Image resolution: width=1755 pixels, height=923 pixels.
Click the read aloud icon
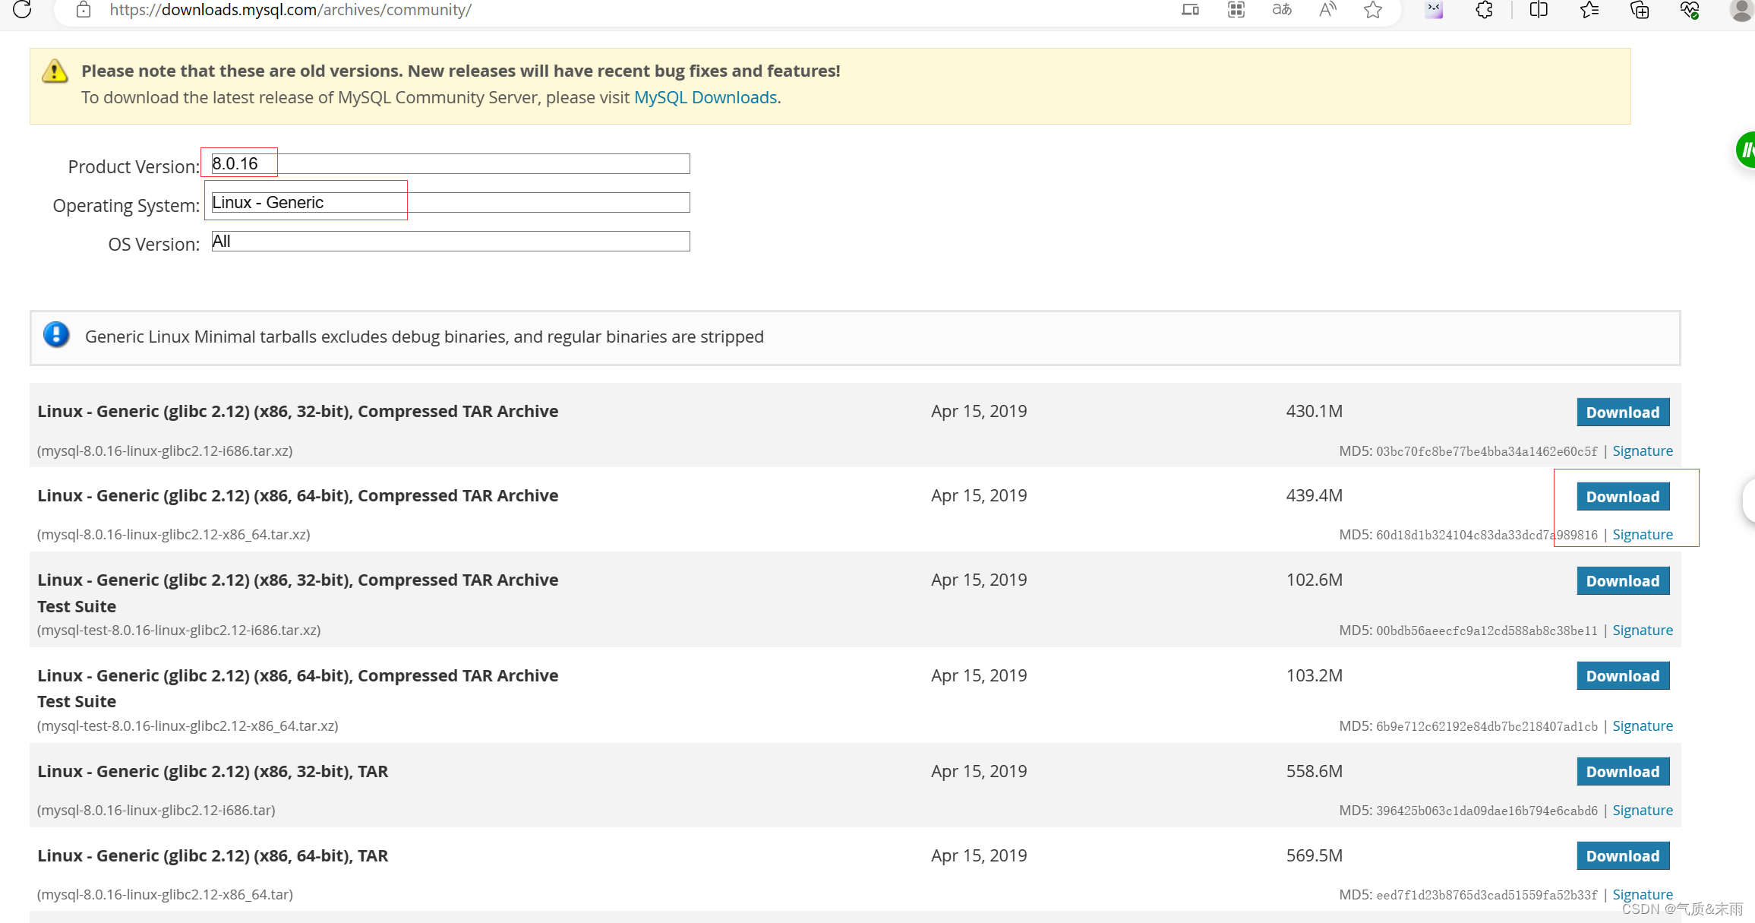[x=1327, y=10]
